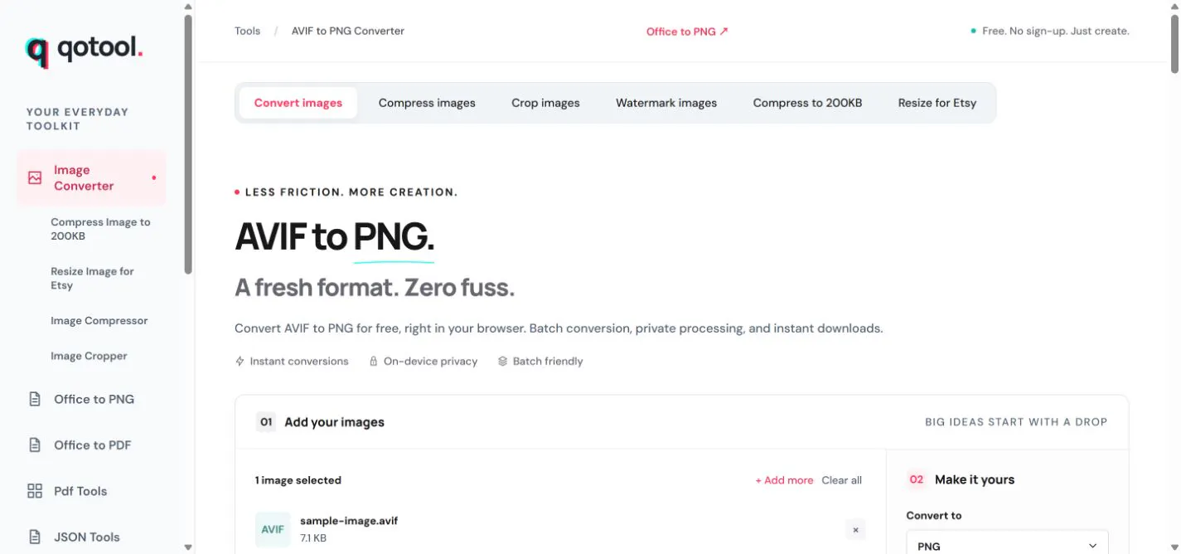Click the Office to PNG top link
This screenshot has height=554, width=1181.
tap(687, 32)
